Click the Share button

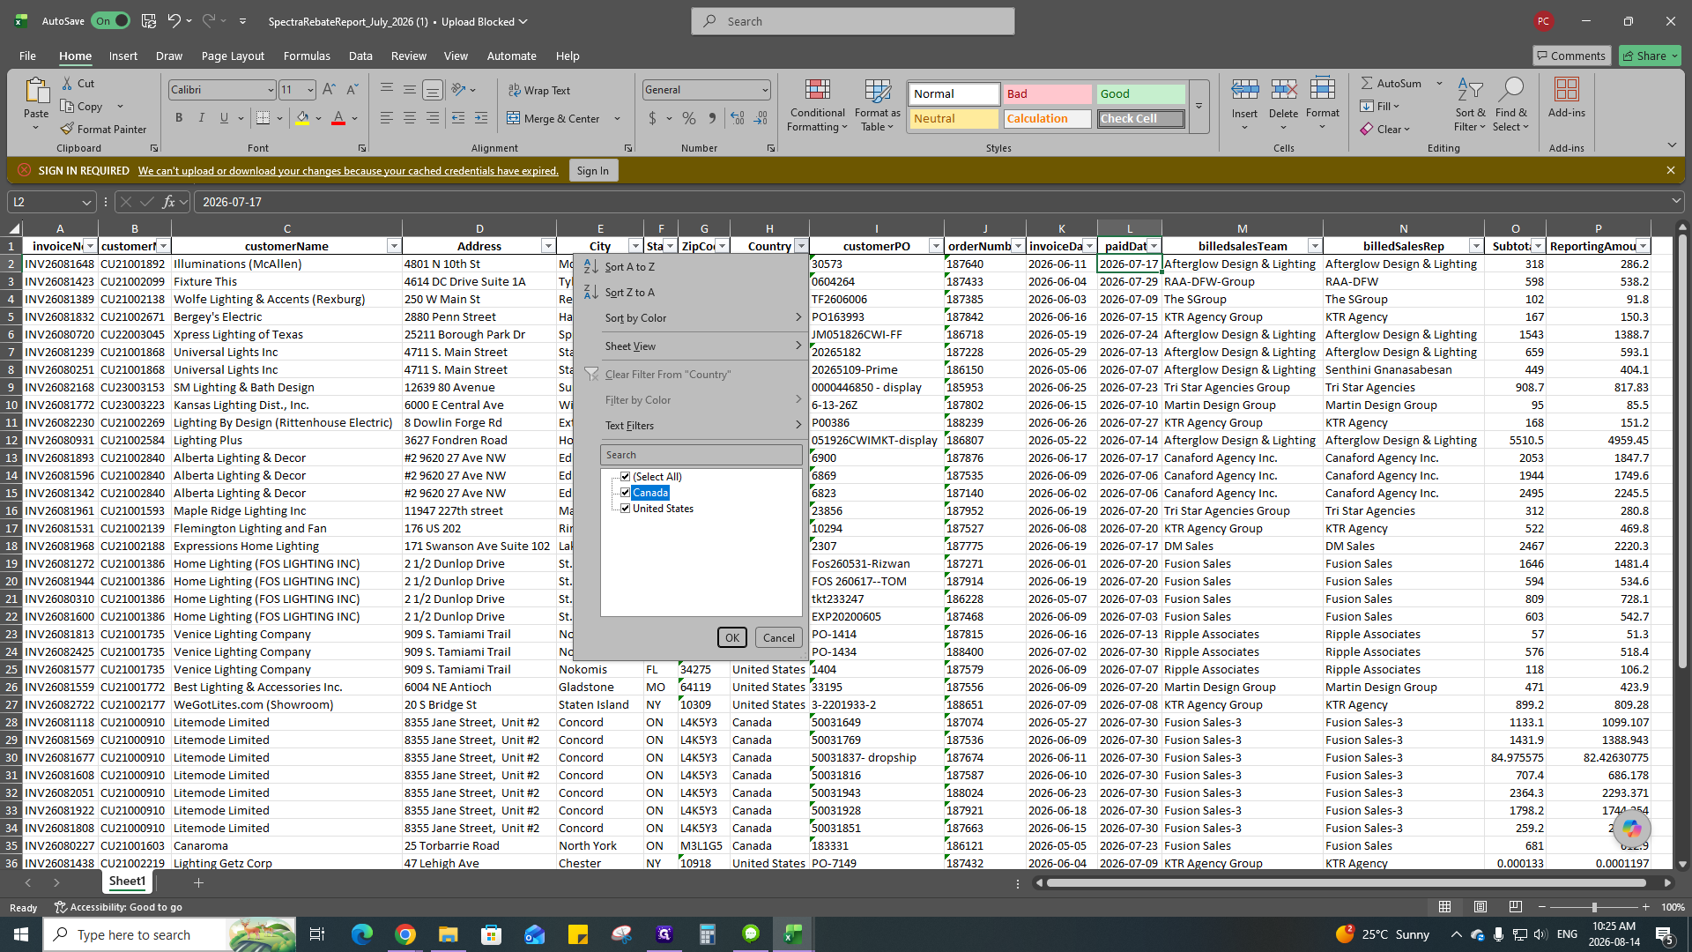(1650, 56)
